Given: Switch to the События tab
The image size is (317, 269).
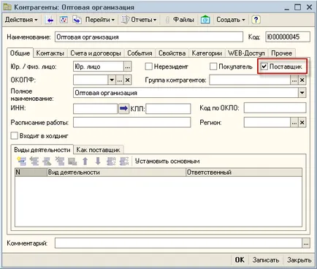Looking at the screenshot, I should tap(140, 53).
